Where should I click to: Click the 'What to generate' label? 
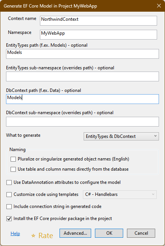coord(23,135)
